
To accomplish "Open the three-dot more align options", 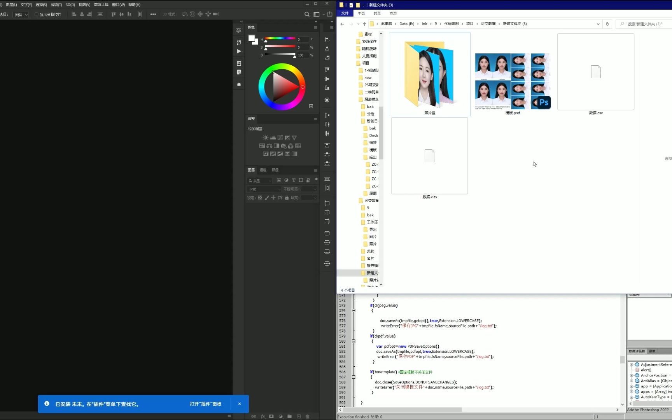I will pos(153,14).
